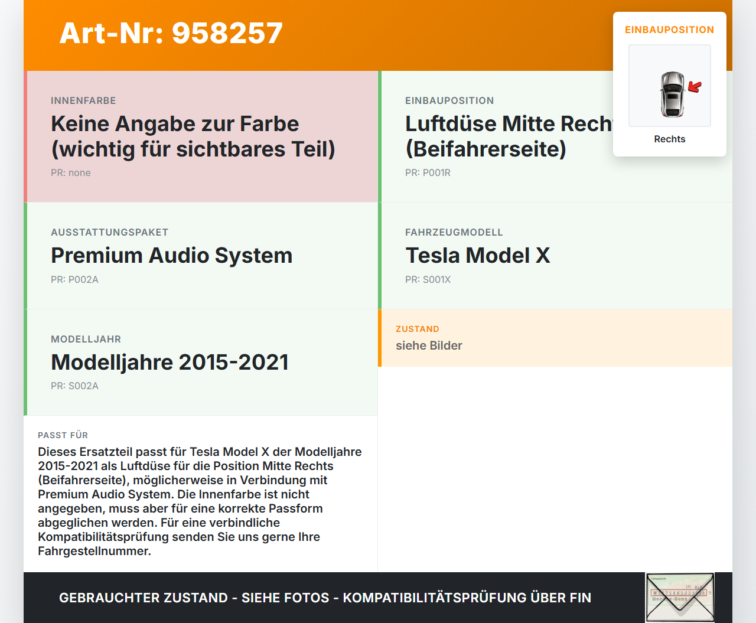Click the Kompatibilitätsprüfung über FIN banner text
Screen dimensions: 756x623
(x=325, y=597)
